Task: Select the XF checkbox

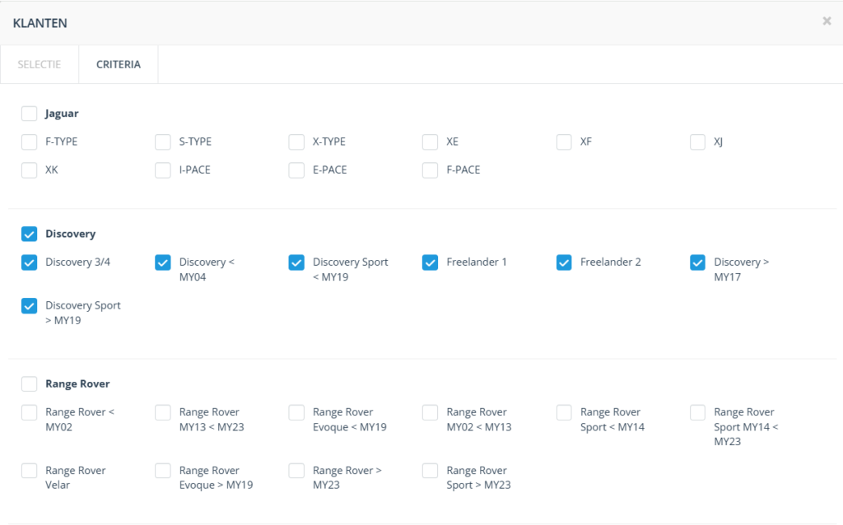Action: (564, 142)
